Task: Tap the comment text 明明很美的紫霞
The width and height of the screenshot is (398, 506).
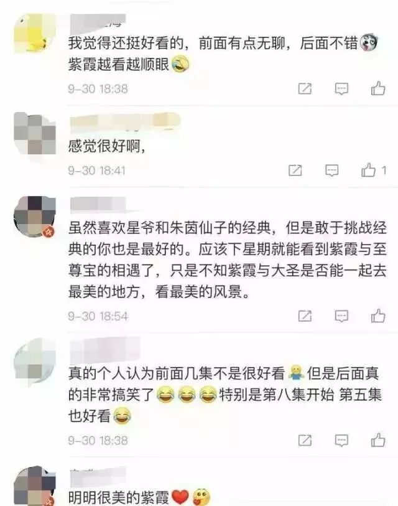Action: [x=118, y=497]
